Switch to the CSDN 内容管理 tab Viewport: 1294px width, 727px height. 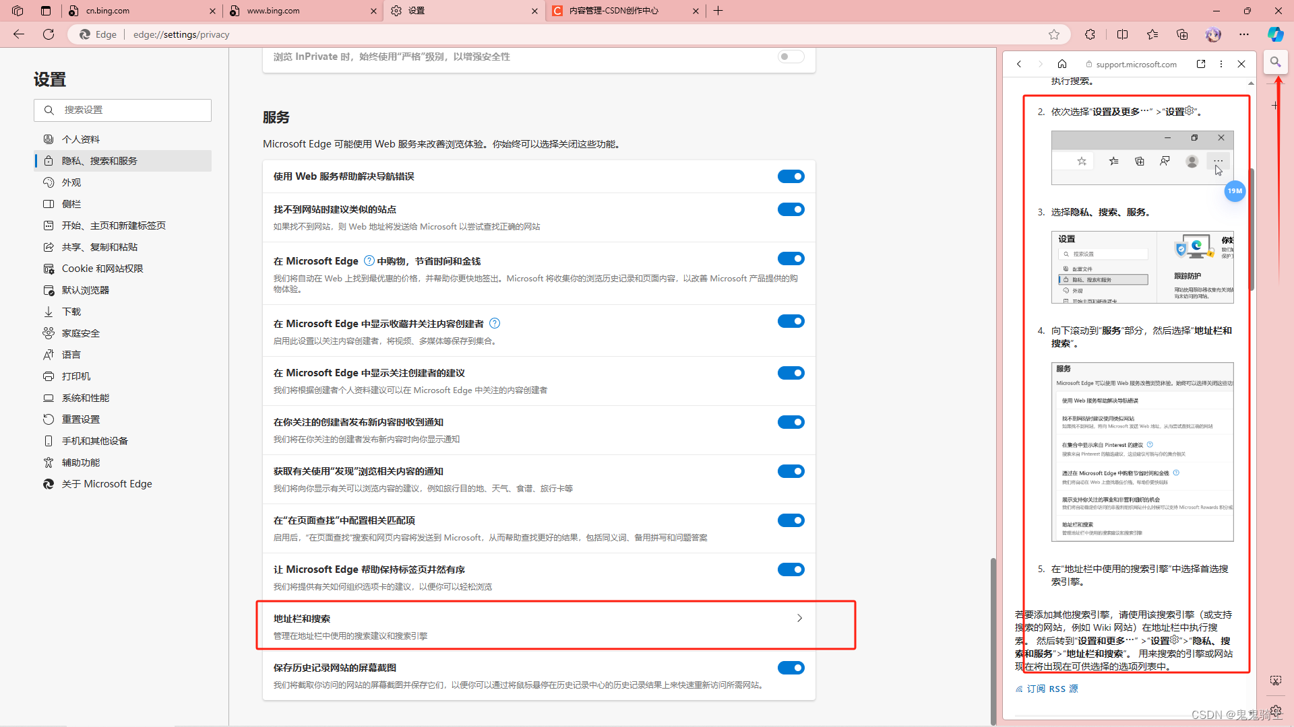tap(613, 11)
